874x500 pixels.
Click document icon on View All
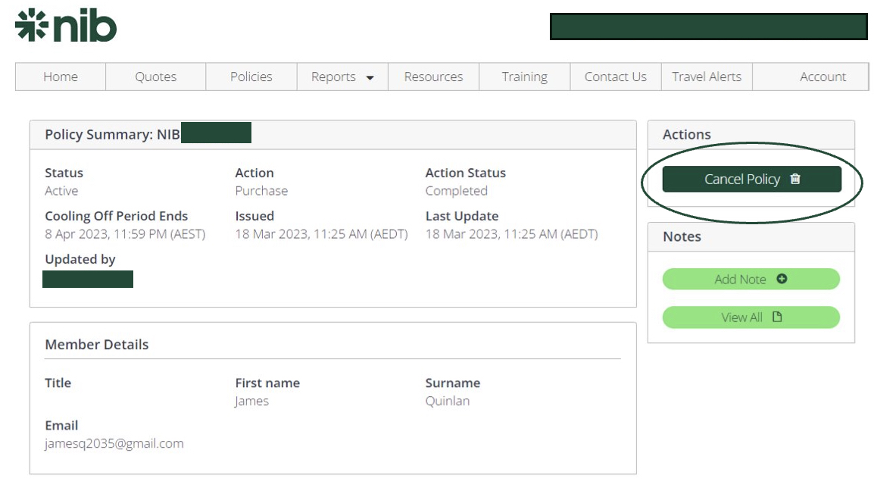[x=777, y=317]
